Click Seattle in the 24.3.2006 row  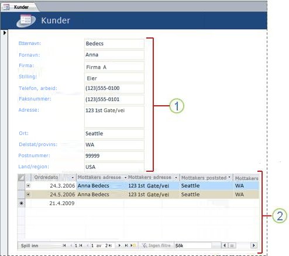click(190, 186)
